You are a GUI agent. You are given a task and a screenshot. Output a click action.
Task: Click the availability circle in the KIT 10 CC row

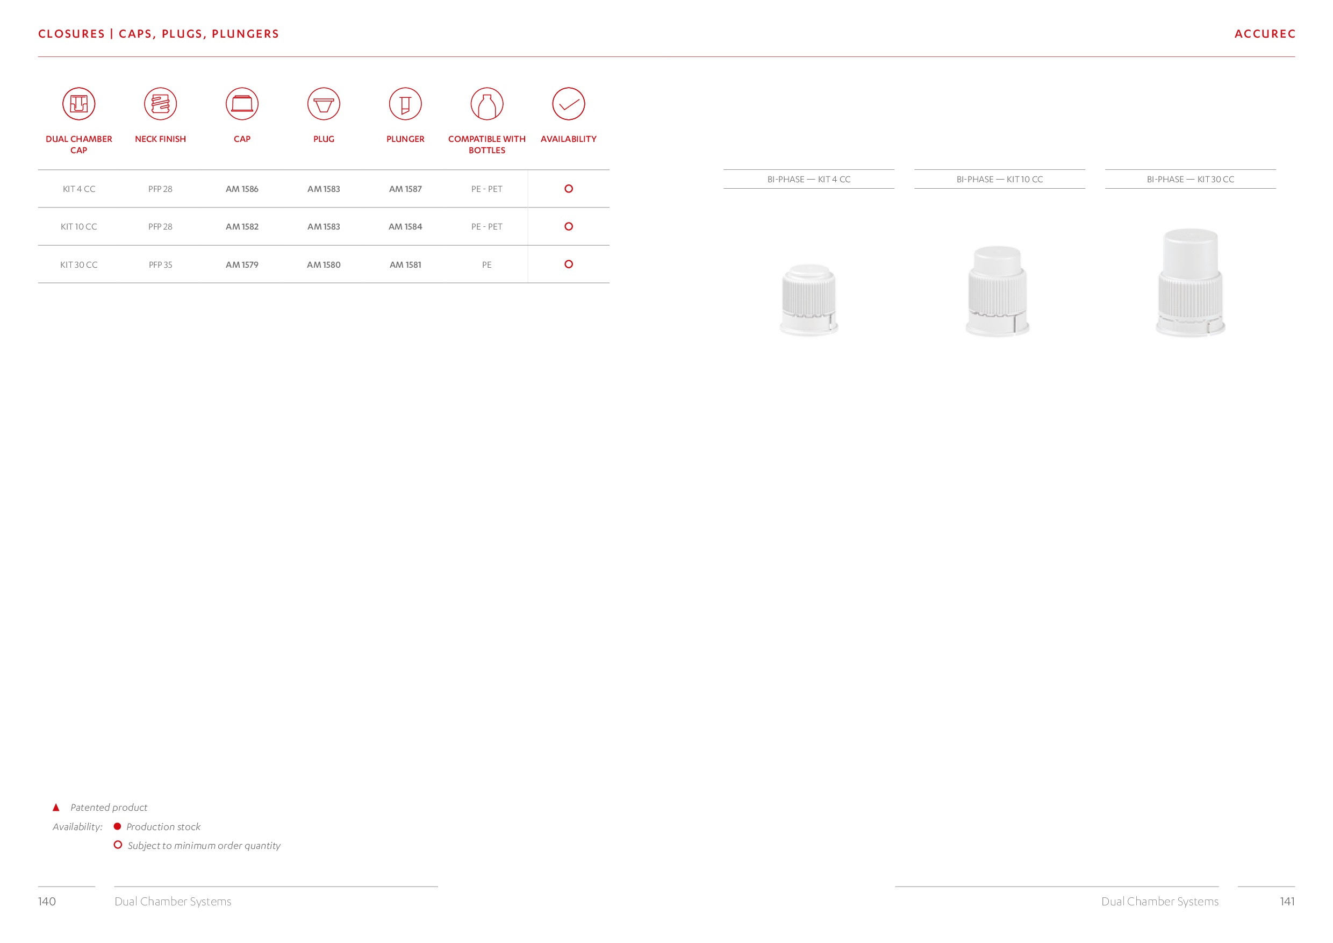click(x=569, y=226)
